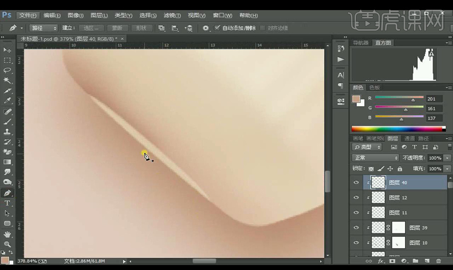This screenshot has height=270, width=453.
Task: Select the Clone Stamp tool
Action: pos(7,132)
